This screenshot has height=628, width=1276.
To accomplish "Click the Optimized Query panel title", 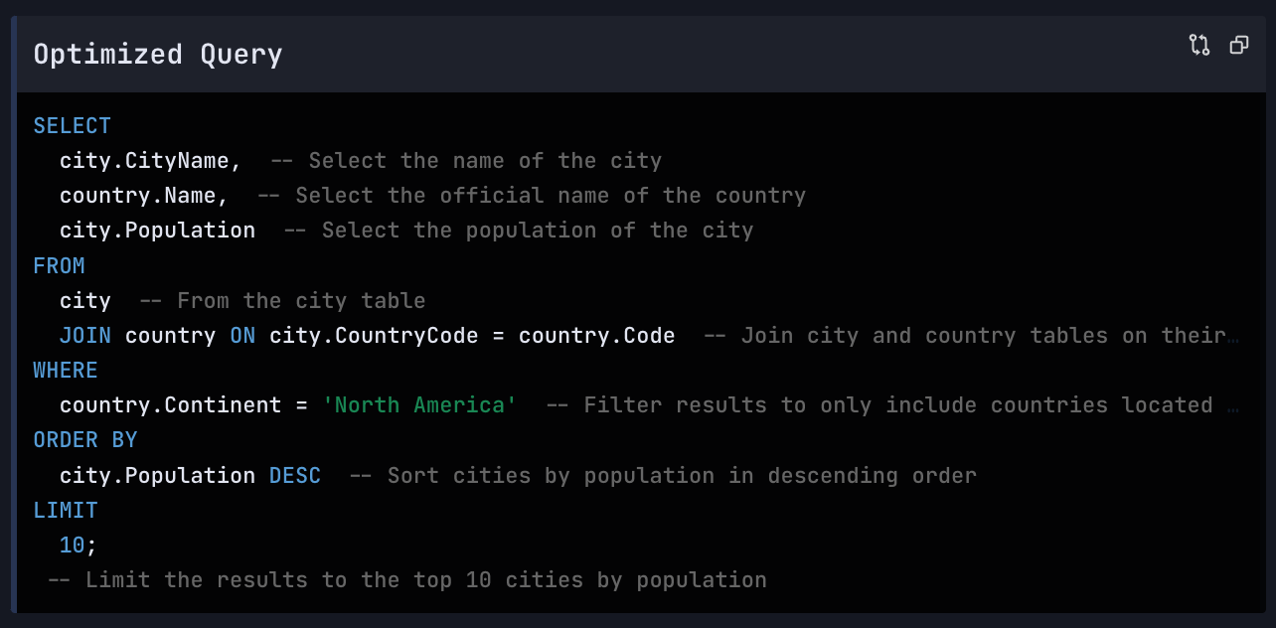I will 158,54.
